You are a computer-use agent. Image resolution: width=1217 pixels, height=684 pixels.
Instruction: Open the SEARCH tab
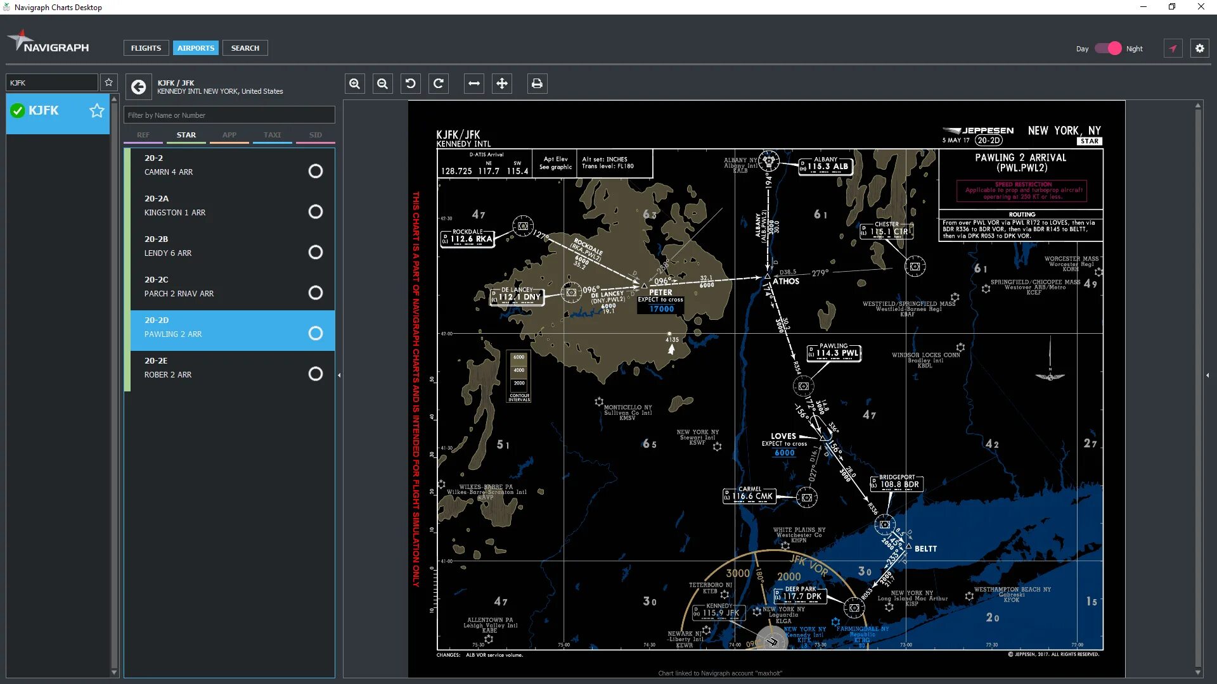click(x=245, y=48)
